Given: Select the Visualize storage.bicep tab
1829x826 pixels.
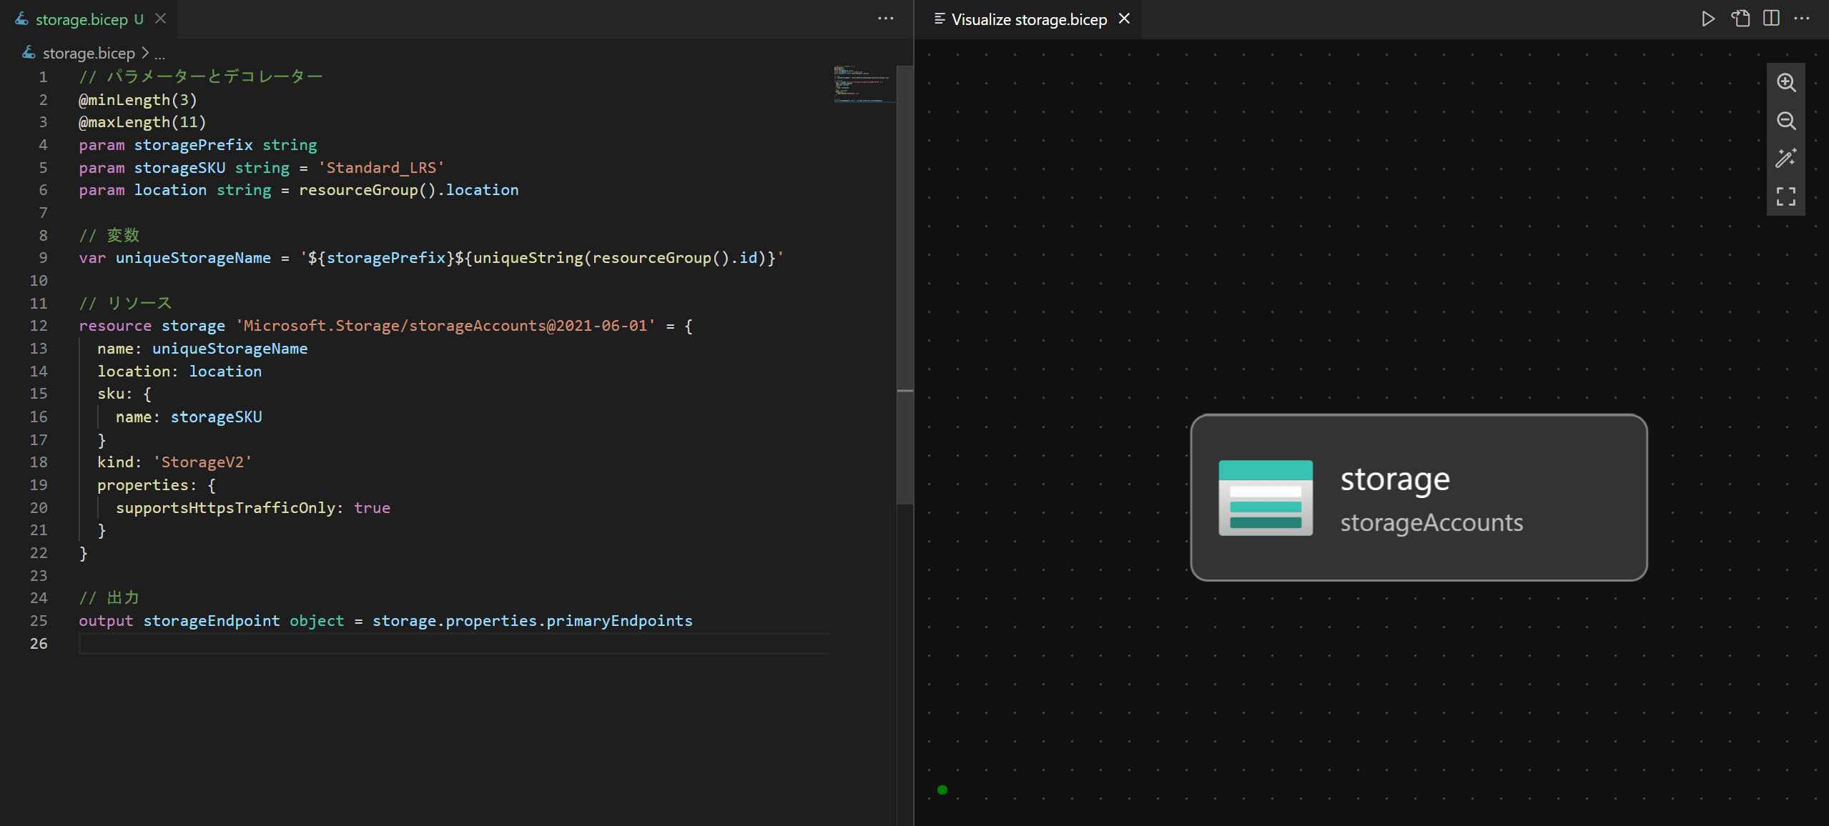Looking at the screenshot, I should coord(1028,19).
